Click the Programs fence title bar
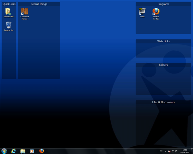The image size is (193, 154). coord(163,4)
